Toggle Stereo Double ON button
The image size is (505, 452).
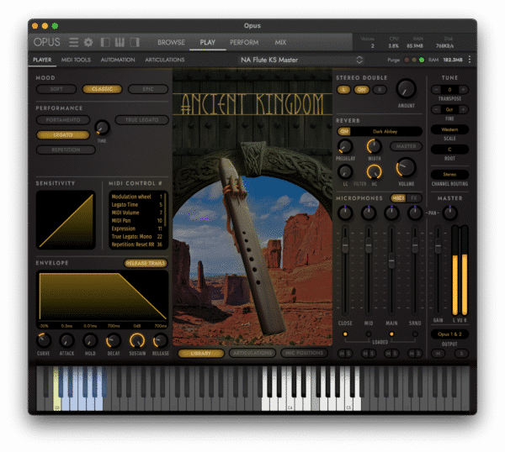362,90
